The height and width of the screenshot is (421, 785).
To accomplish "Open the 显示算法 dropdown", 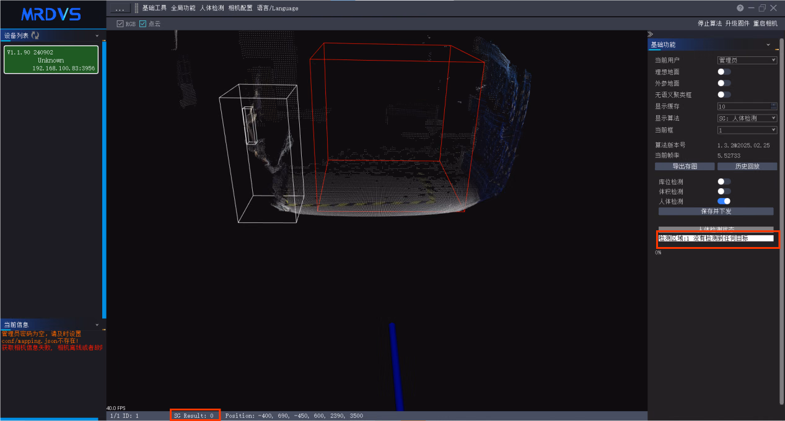I will [747, 118].
